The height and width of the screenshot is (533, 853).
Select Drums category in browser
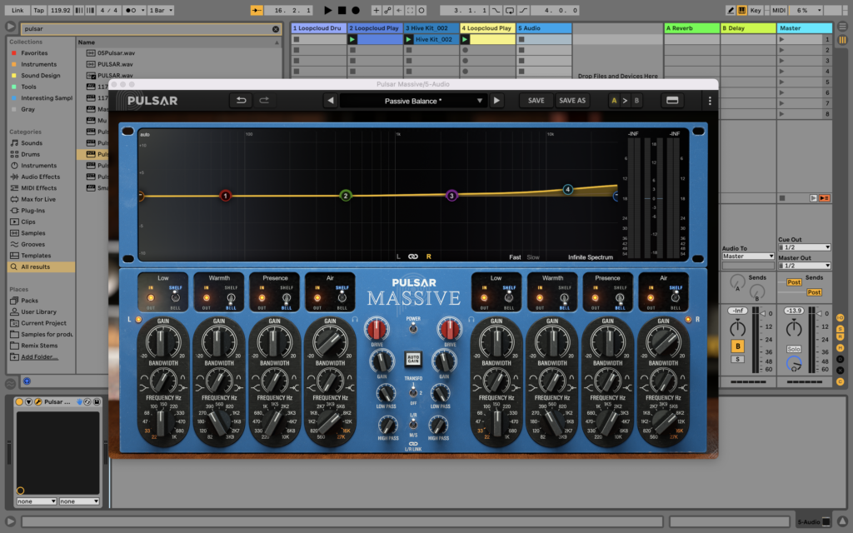click(31, 154)
